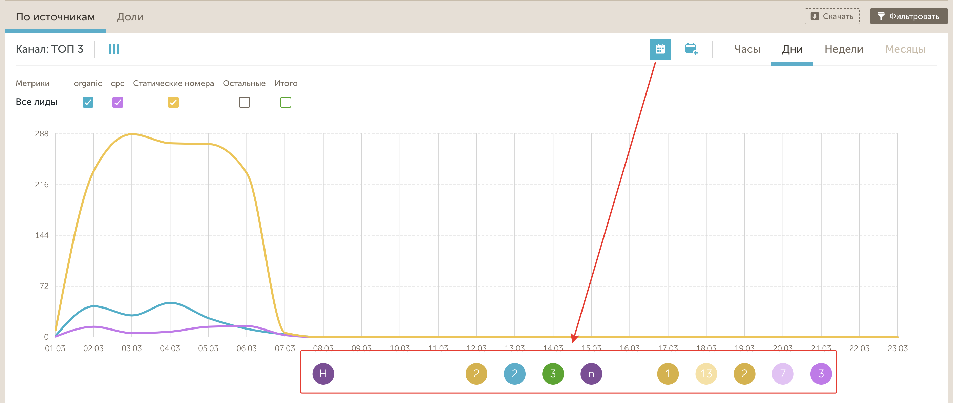Uncheck the organic checkbox
The image size is (953, 403).
click(x=88, y=102)
